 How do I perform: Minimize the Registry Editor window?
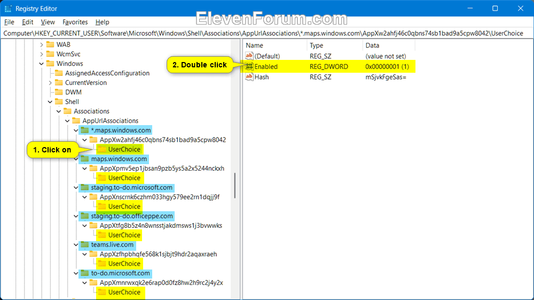coord(470,9)
